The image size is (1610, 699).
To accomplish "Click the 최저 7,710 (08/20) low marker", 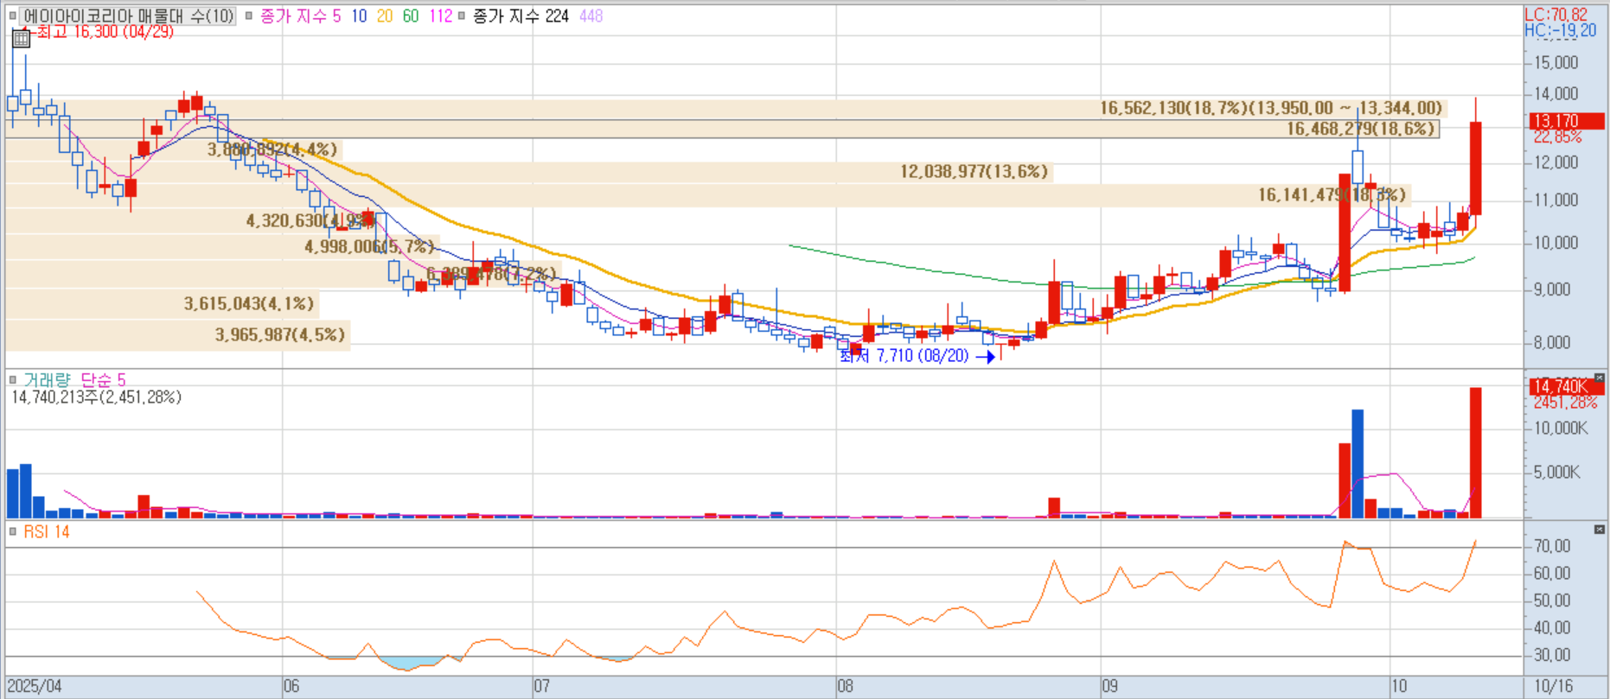I will point(904,356).
